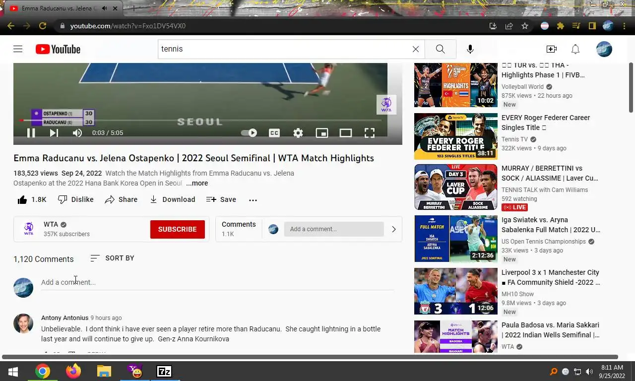Open the YouTube hamburger guide menu

tap(18, 49)
